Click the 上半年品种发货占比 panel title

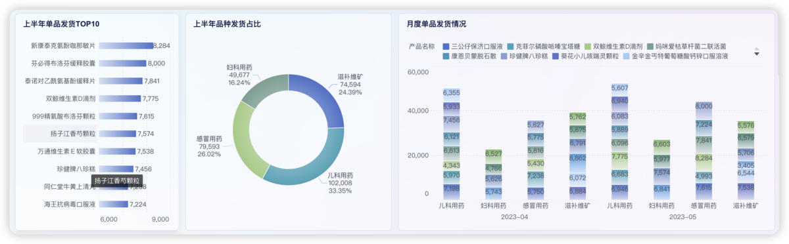pos(227,24)
